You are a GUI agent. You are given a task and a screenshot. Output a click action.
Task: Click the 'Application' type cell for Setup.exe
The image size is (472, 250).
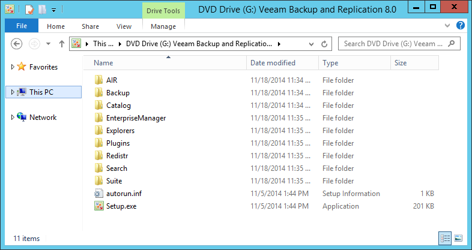coord(340,206)
